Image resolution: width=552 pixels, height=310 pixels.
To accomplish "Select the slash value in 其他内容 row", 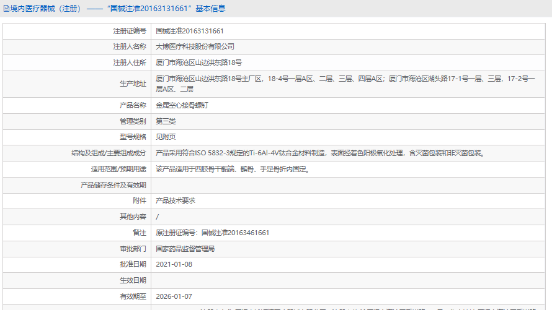I will click(x=158, y=217).
